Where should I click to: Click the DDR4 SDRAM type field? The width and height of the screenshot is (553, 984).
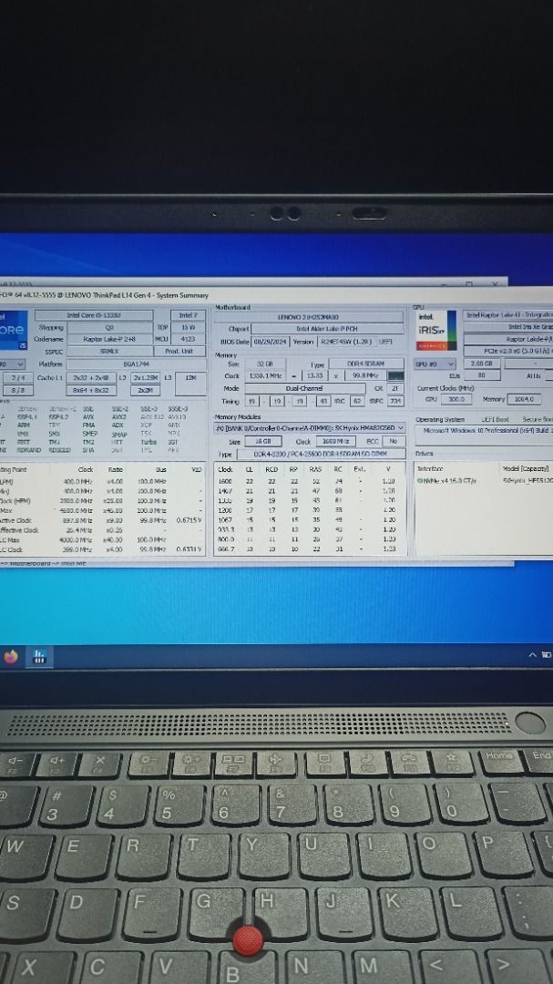pos(366,364)
